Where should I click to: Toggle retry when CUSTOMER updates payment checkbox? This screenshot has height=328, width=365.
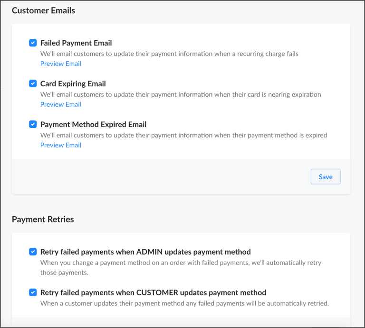[33, 292]
